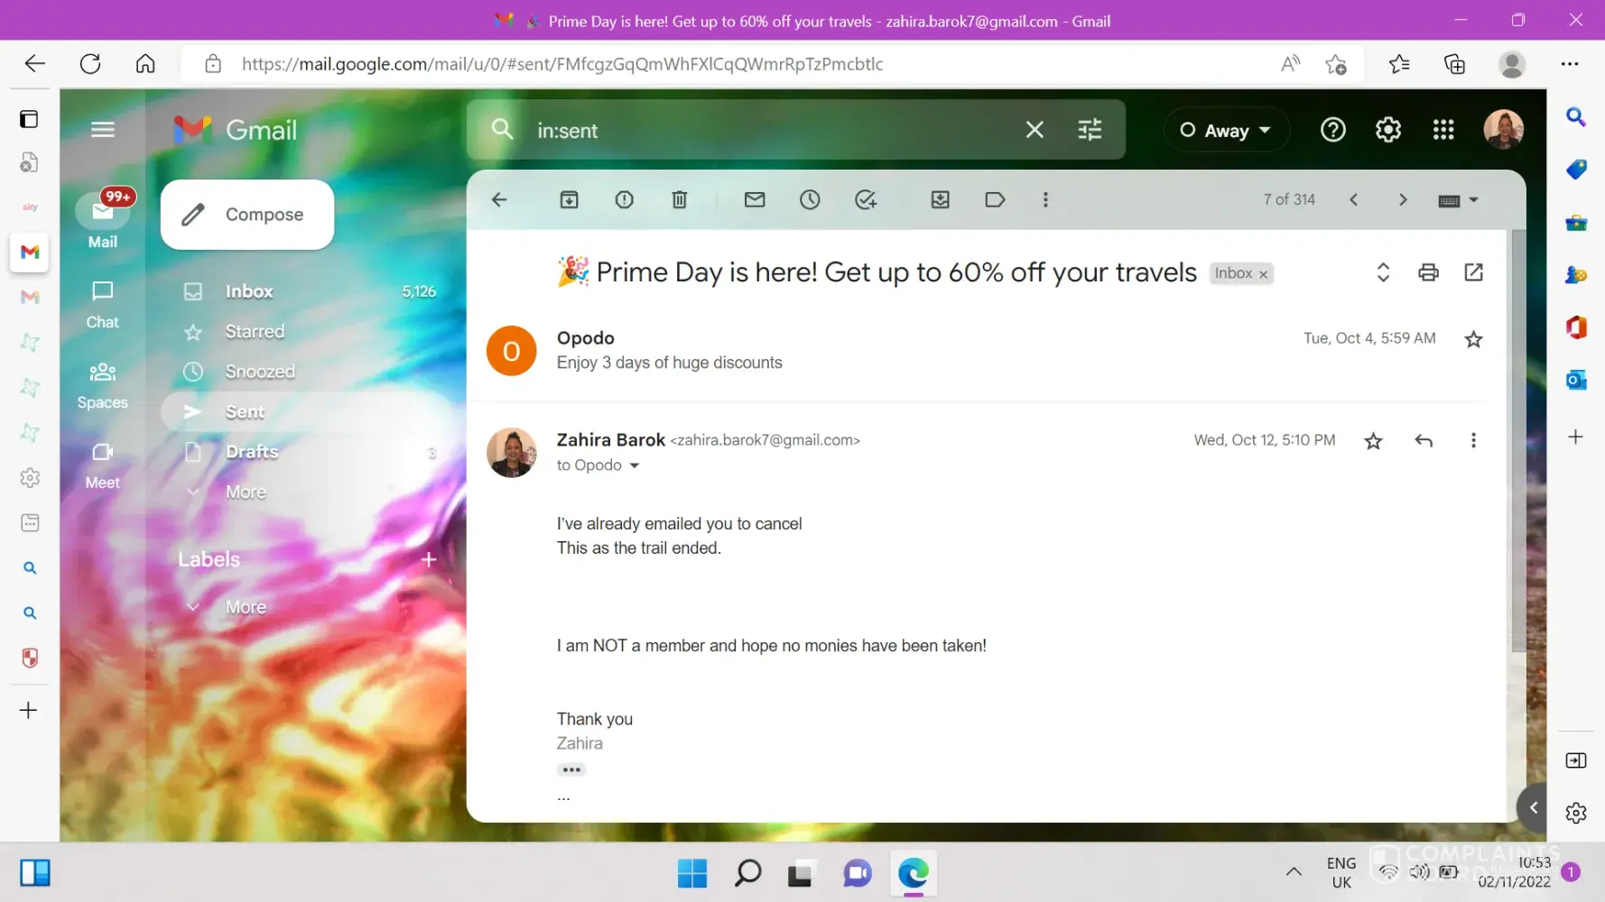
Task: Reply to Zahira Barok's message
Action: tap(1424, 440)
